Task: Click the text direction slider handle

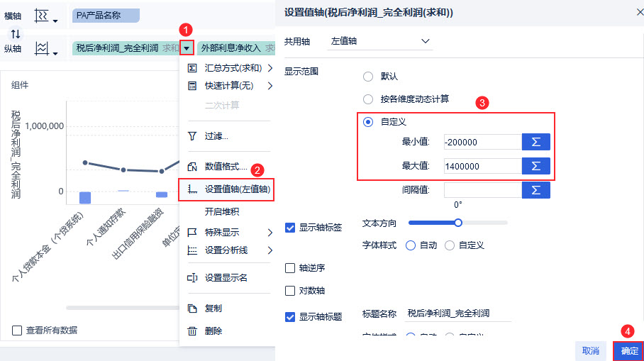Action: 458,223
